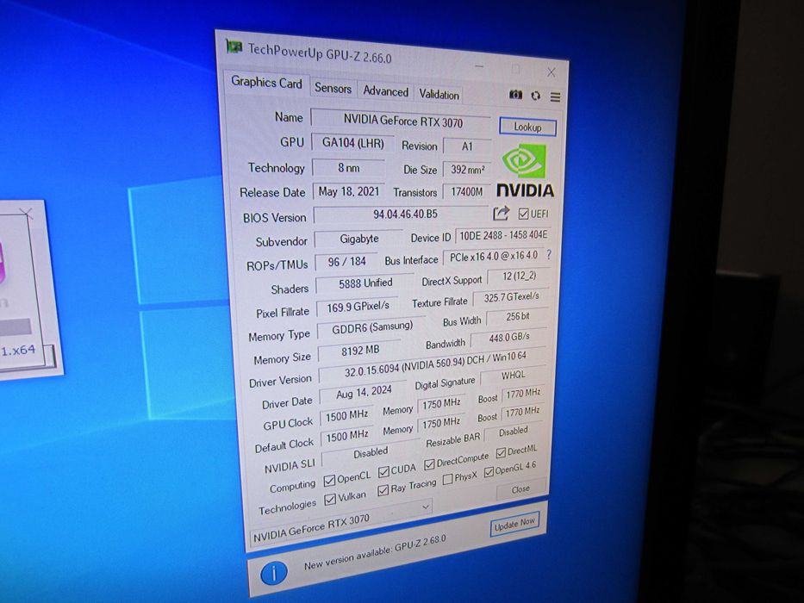Click the DirectX Support value 12 (12_2)
The height and width of the screenshot is (603, 804).
(519, 276)
